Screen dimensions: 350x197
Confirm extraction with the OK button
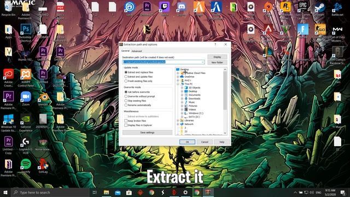pos(187,142)
